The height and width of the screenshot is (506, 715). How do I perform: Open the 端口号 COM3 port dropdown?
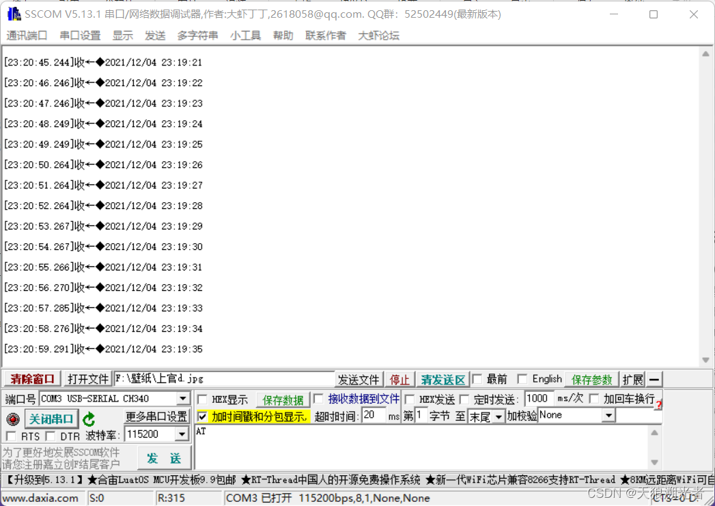point(182,398)
